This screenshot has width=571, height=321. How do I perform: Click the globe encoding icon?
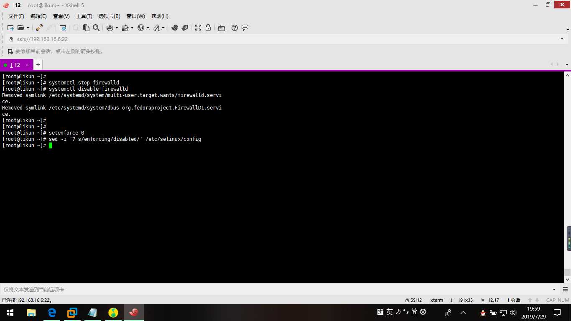tap(141, 28)
